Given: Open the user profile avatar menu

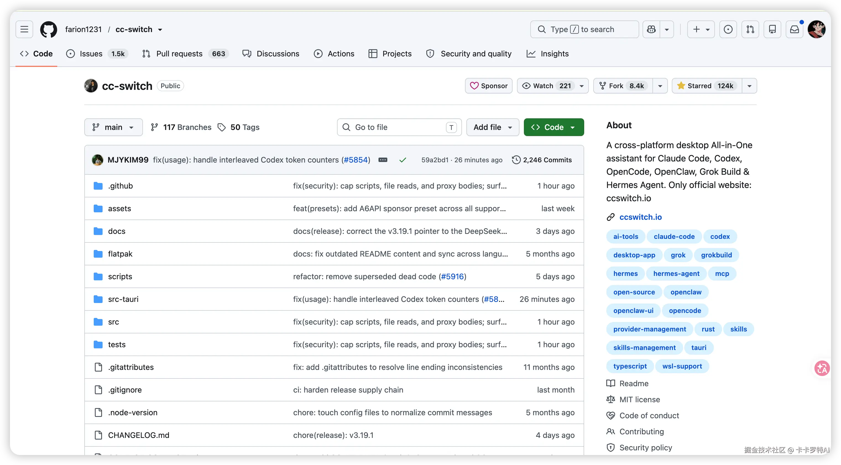Looking at the screenshot, I should point(817,29).
